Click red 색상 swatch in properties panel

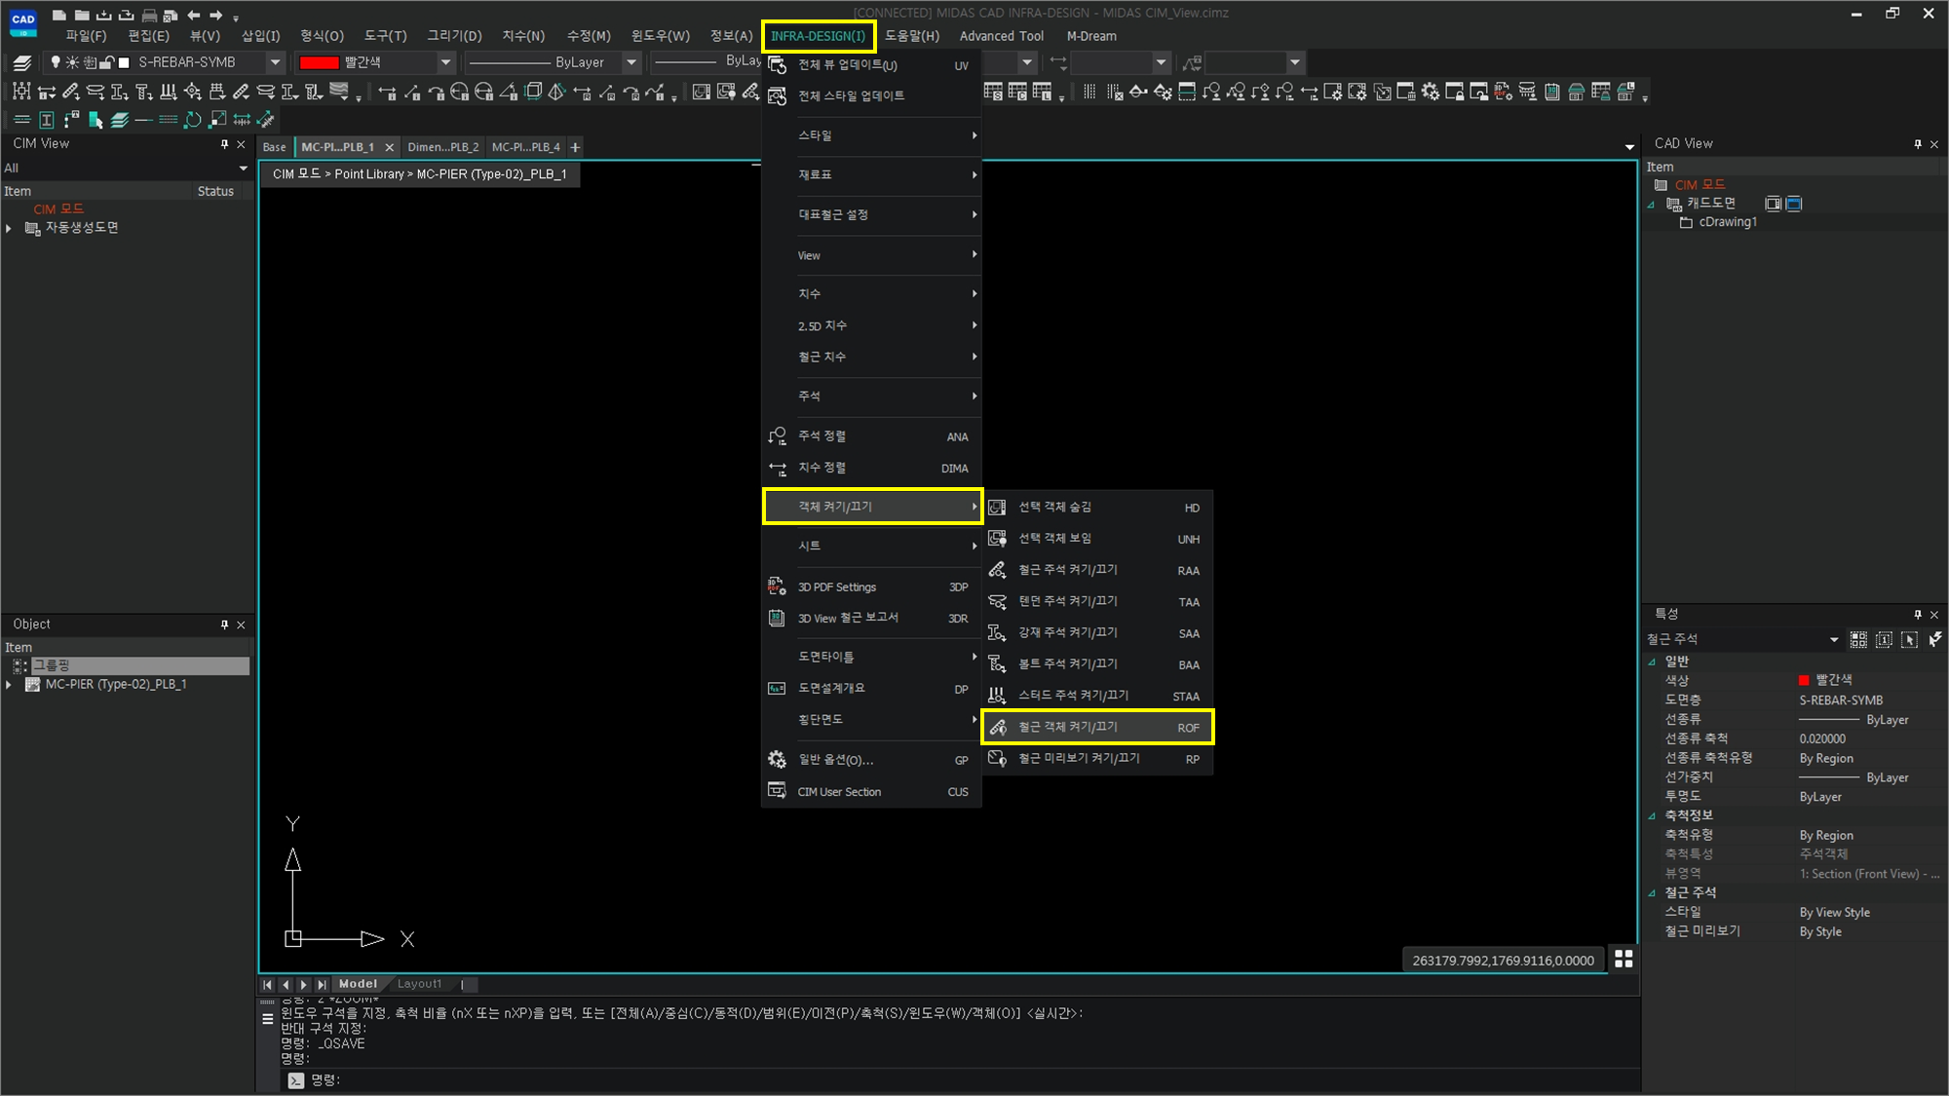point(1804,680)
